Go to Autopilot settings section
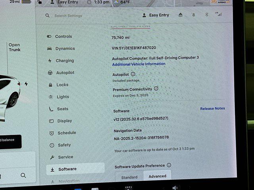This screenshot has height=190, width=254. tap(65, 73)
